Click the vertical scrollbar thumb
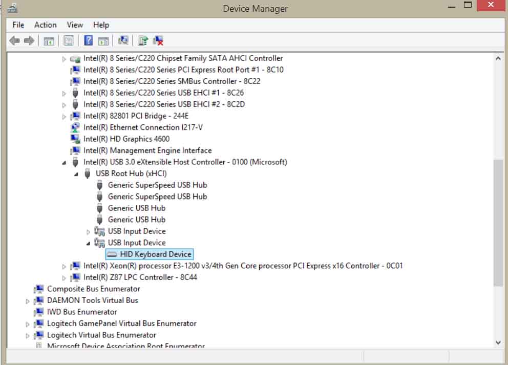The width and height of the screenshot is (508, 365). [498, 223]
